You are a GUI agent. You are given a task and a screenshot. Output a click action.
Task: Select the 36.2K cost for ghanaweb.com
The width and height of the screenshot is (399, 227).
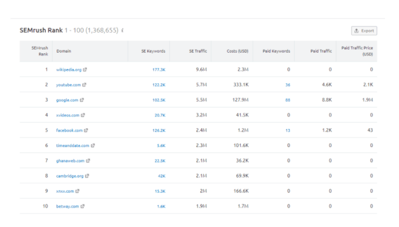[x=242, y=160]
